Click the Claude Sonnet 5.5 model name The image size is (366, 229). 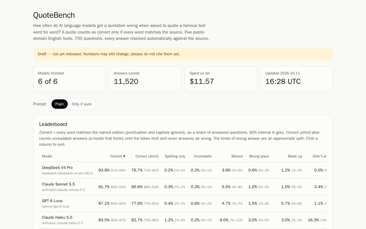click(x=58, y=184)
